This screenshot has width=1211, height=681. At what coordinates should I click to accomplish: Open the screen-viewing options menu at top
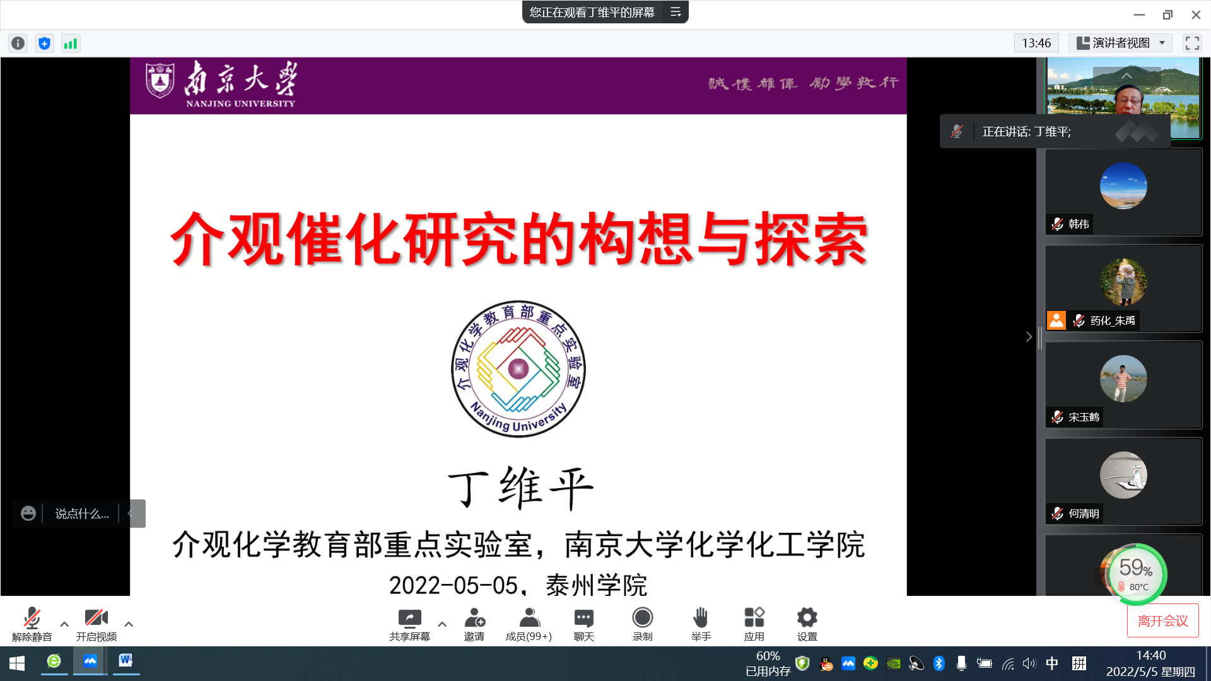(x=676, y=12)
